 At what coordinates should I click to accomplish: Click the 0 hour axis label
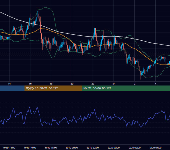pyautogui.click(x=114, y=84)
